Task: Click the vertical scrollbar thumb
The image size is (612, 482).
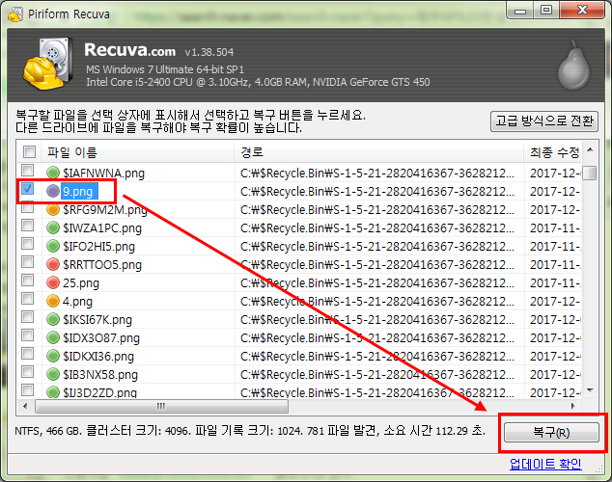Action: [590, 173]
